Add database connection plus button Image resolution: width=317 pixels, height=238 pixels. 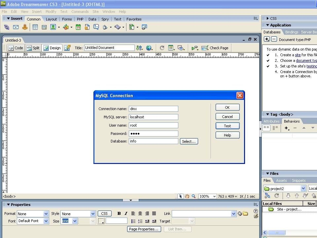[267, 39]
